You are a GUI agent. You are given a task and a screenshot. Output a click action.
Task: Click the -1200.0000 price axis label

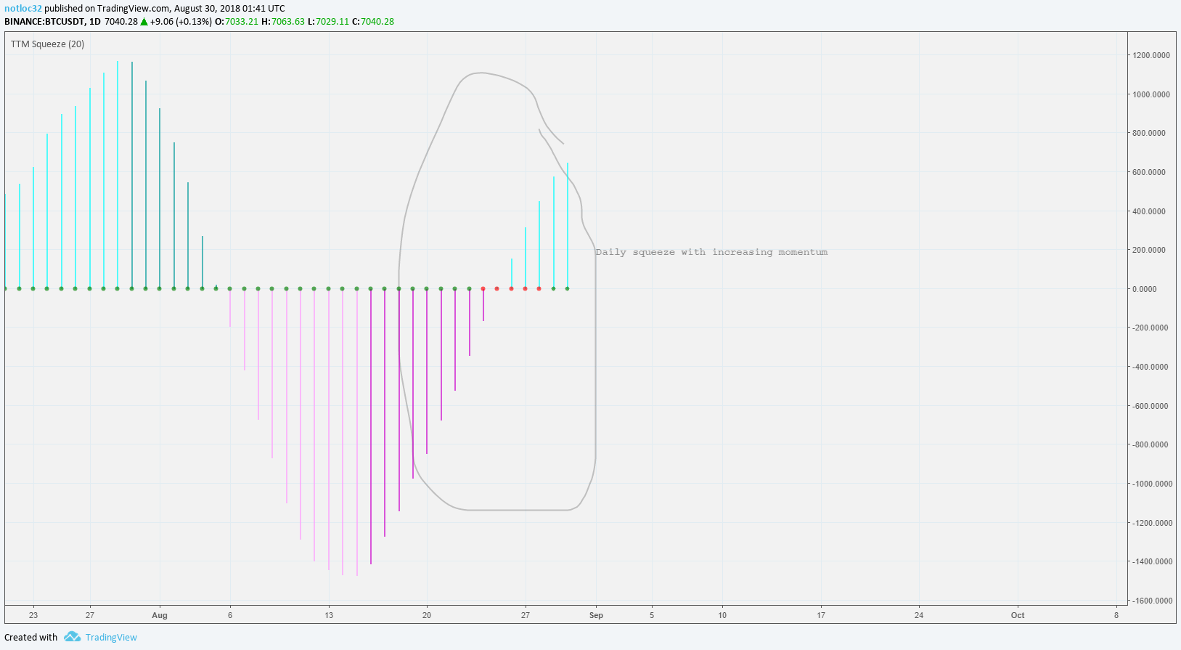tap(1153, 523)
